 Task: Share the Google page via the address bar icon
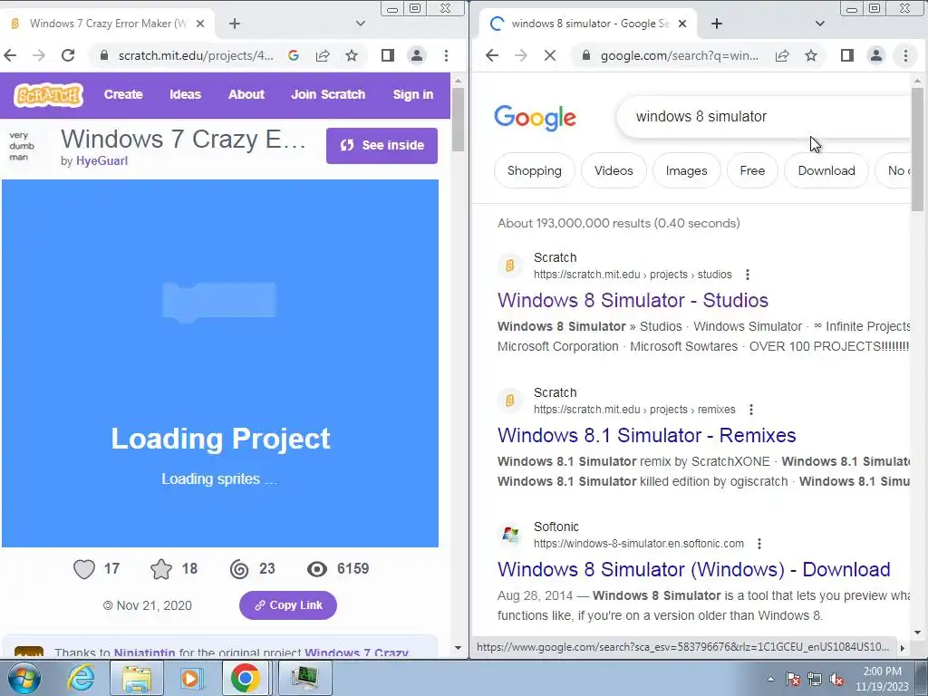click(x=782, y=55)
